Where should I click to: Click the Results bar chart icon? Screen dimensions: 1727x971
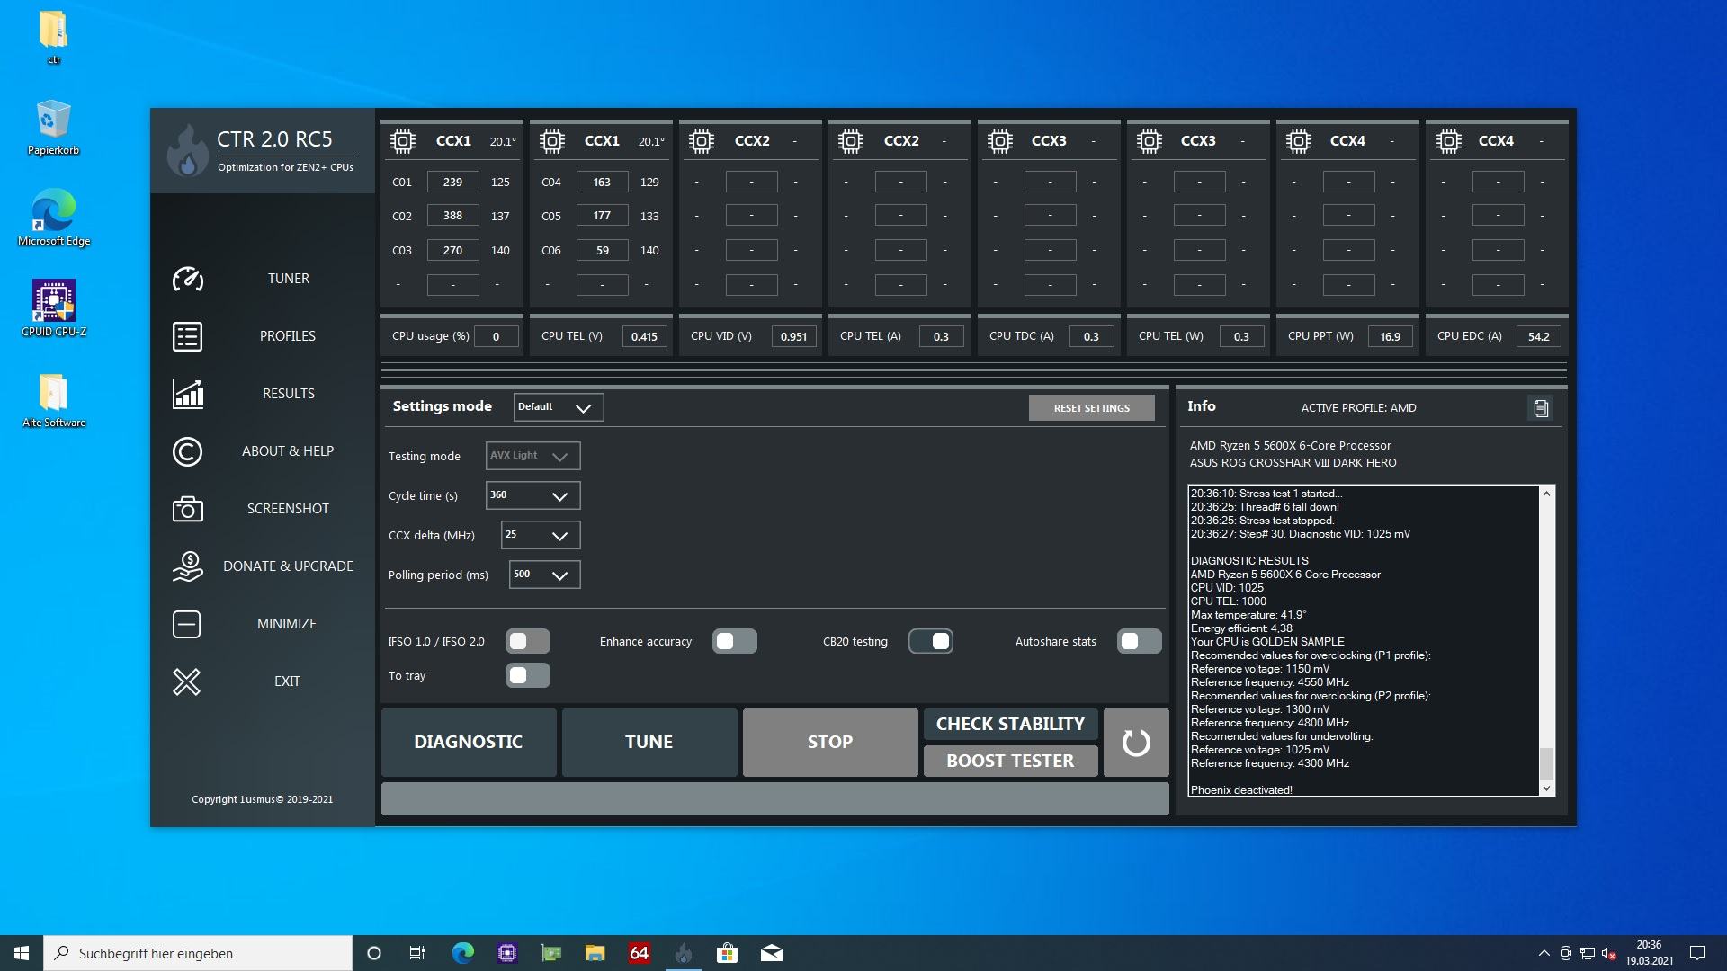(187, 394)
